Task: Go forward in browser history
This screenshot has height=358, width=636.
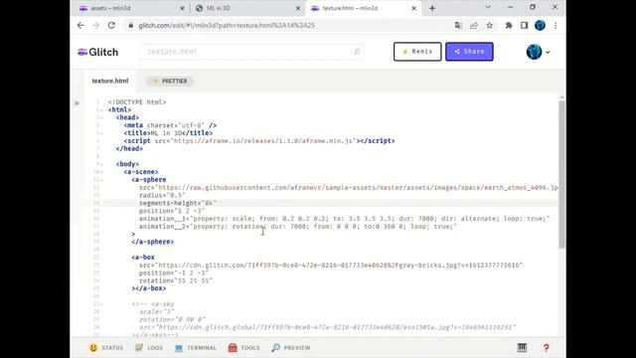Action: (x=95, y=25)
